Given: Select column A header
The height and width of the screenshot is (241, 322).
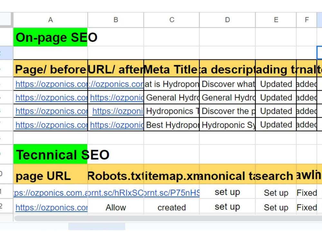Looking at the screenshot, I should coord(51,20).
